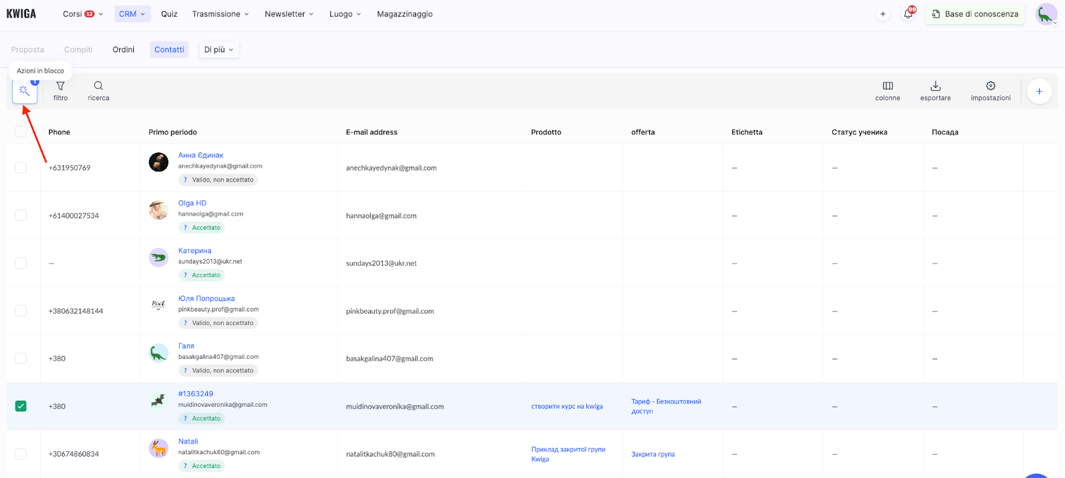Check the box for +631950769 row
The image size is (1065, 478).
click(x=21, y=168)
